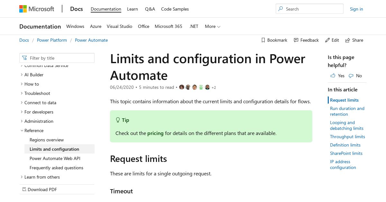Click the No thumbs-down button
The width and height of the screenshot is (386, 202).
pos(355,76)
